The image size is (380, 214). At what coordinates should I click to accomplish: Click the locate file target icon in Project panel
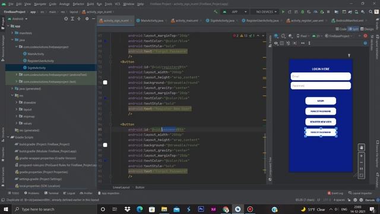tap(66, 18)
